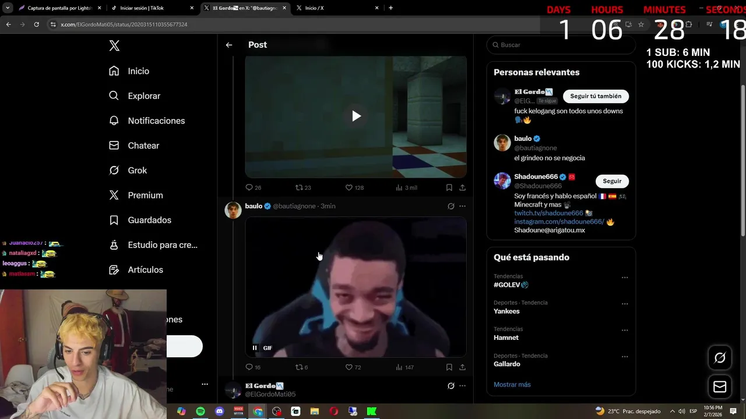746x419 pixels.
Task: Play the video in the top post
Action: [356, 116]
